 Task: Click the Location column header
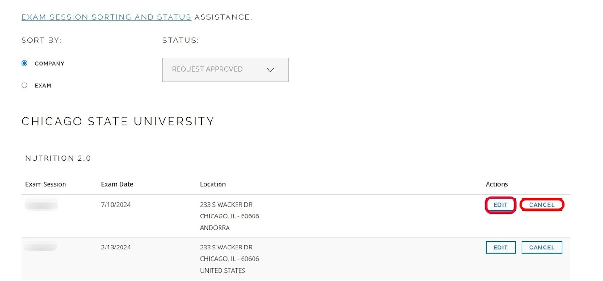[212, 184]
